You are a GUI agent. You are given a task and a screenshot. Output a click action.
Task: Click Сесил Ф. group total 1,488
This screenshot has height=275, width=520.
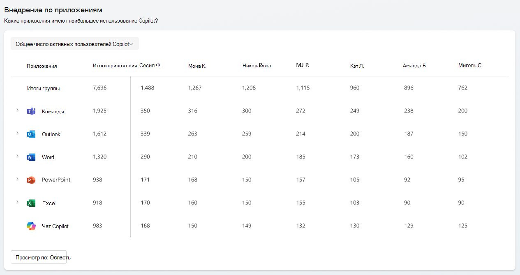[x=148, y=88]
